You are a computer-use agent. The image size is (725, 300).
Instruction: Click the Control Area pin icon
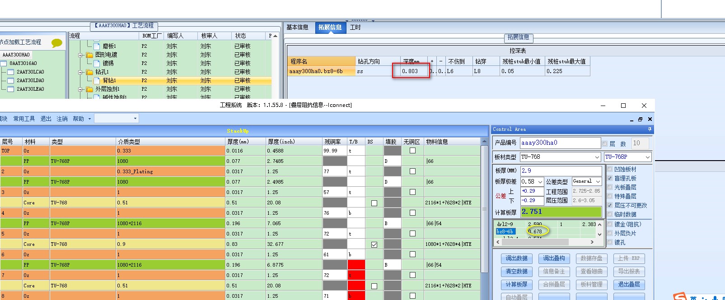coord(650,129)
